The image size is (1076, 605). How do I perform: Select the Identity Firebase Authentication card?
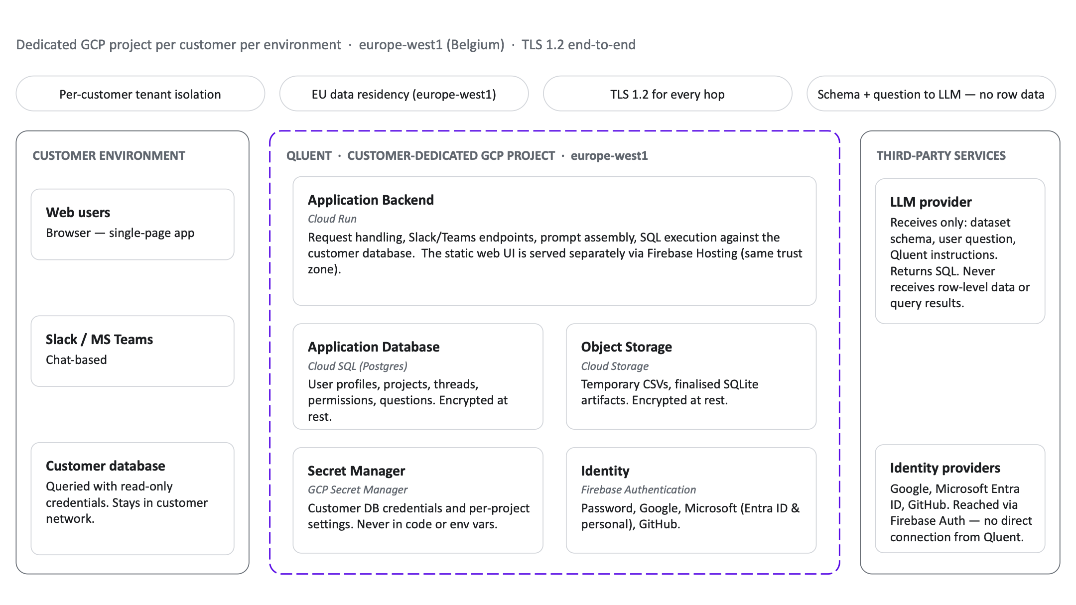[x=690, y=500]
